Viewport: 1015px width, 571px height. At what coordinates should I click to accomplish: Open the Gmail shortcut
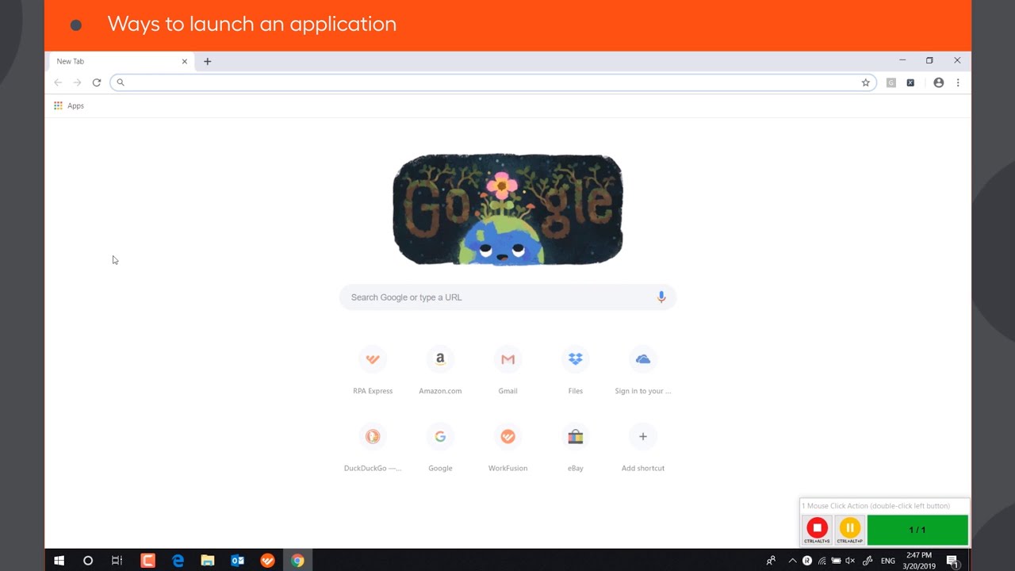click(507, 370)
